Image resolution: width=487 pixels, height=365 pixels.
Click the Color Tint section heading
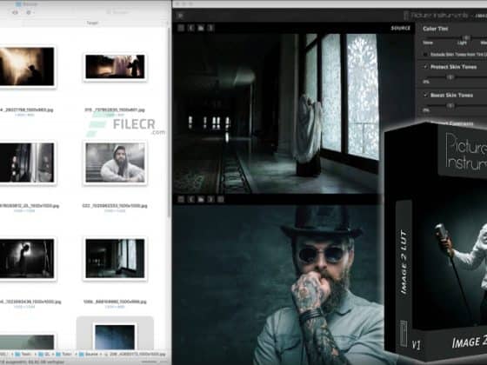click(436, 29)
